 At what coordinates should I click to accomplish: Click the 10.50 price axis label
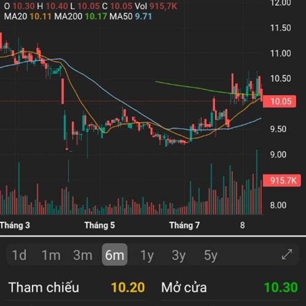coord(280,79)
